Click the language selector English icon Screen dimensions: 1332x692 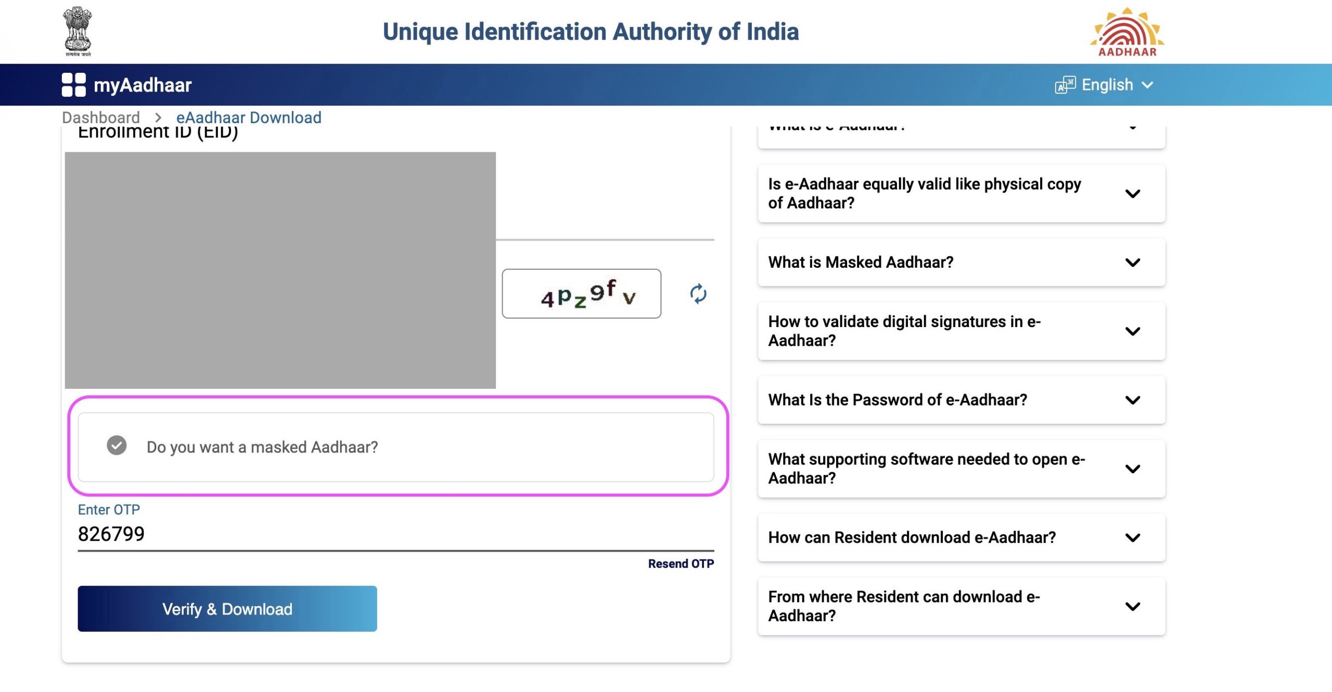point(1064,85)
